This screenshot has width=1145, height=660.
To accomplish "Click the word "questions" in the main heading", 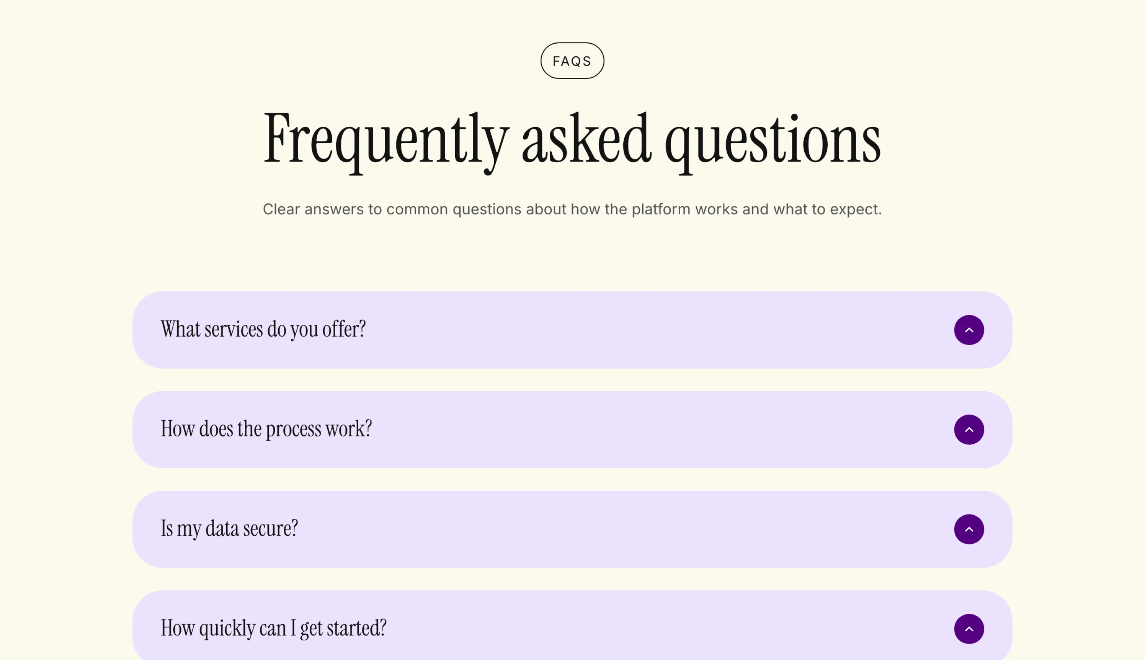I will (773, 142).
